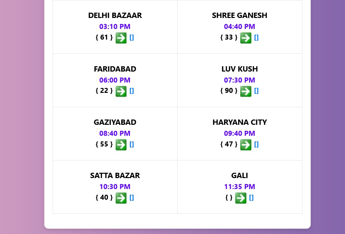Click the HARYANA CITY market title
345x234 pixels.
point(239,122)
